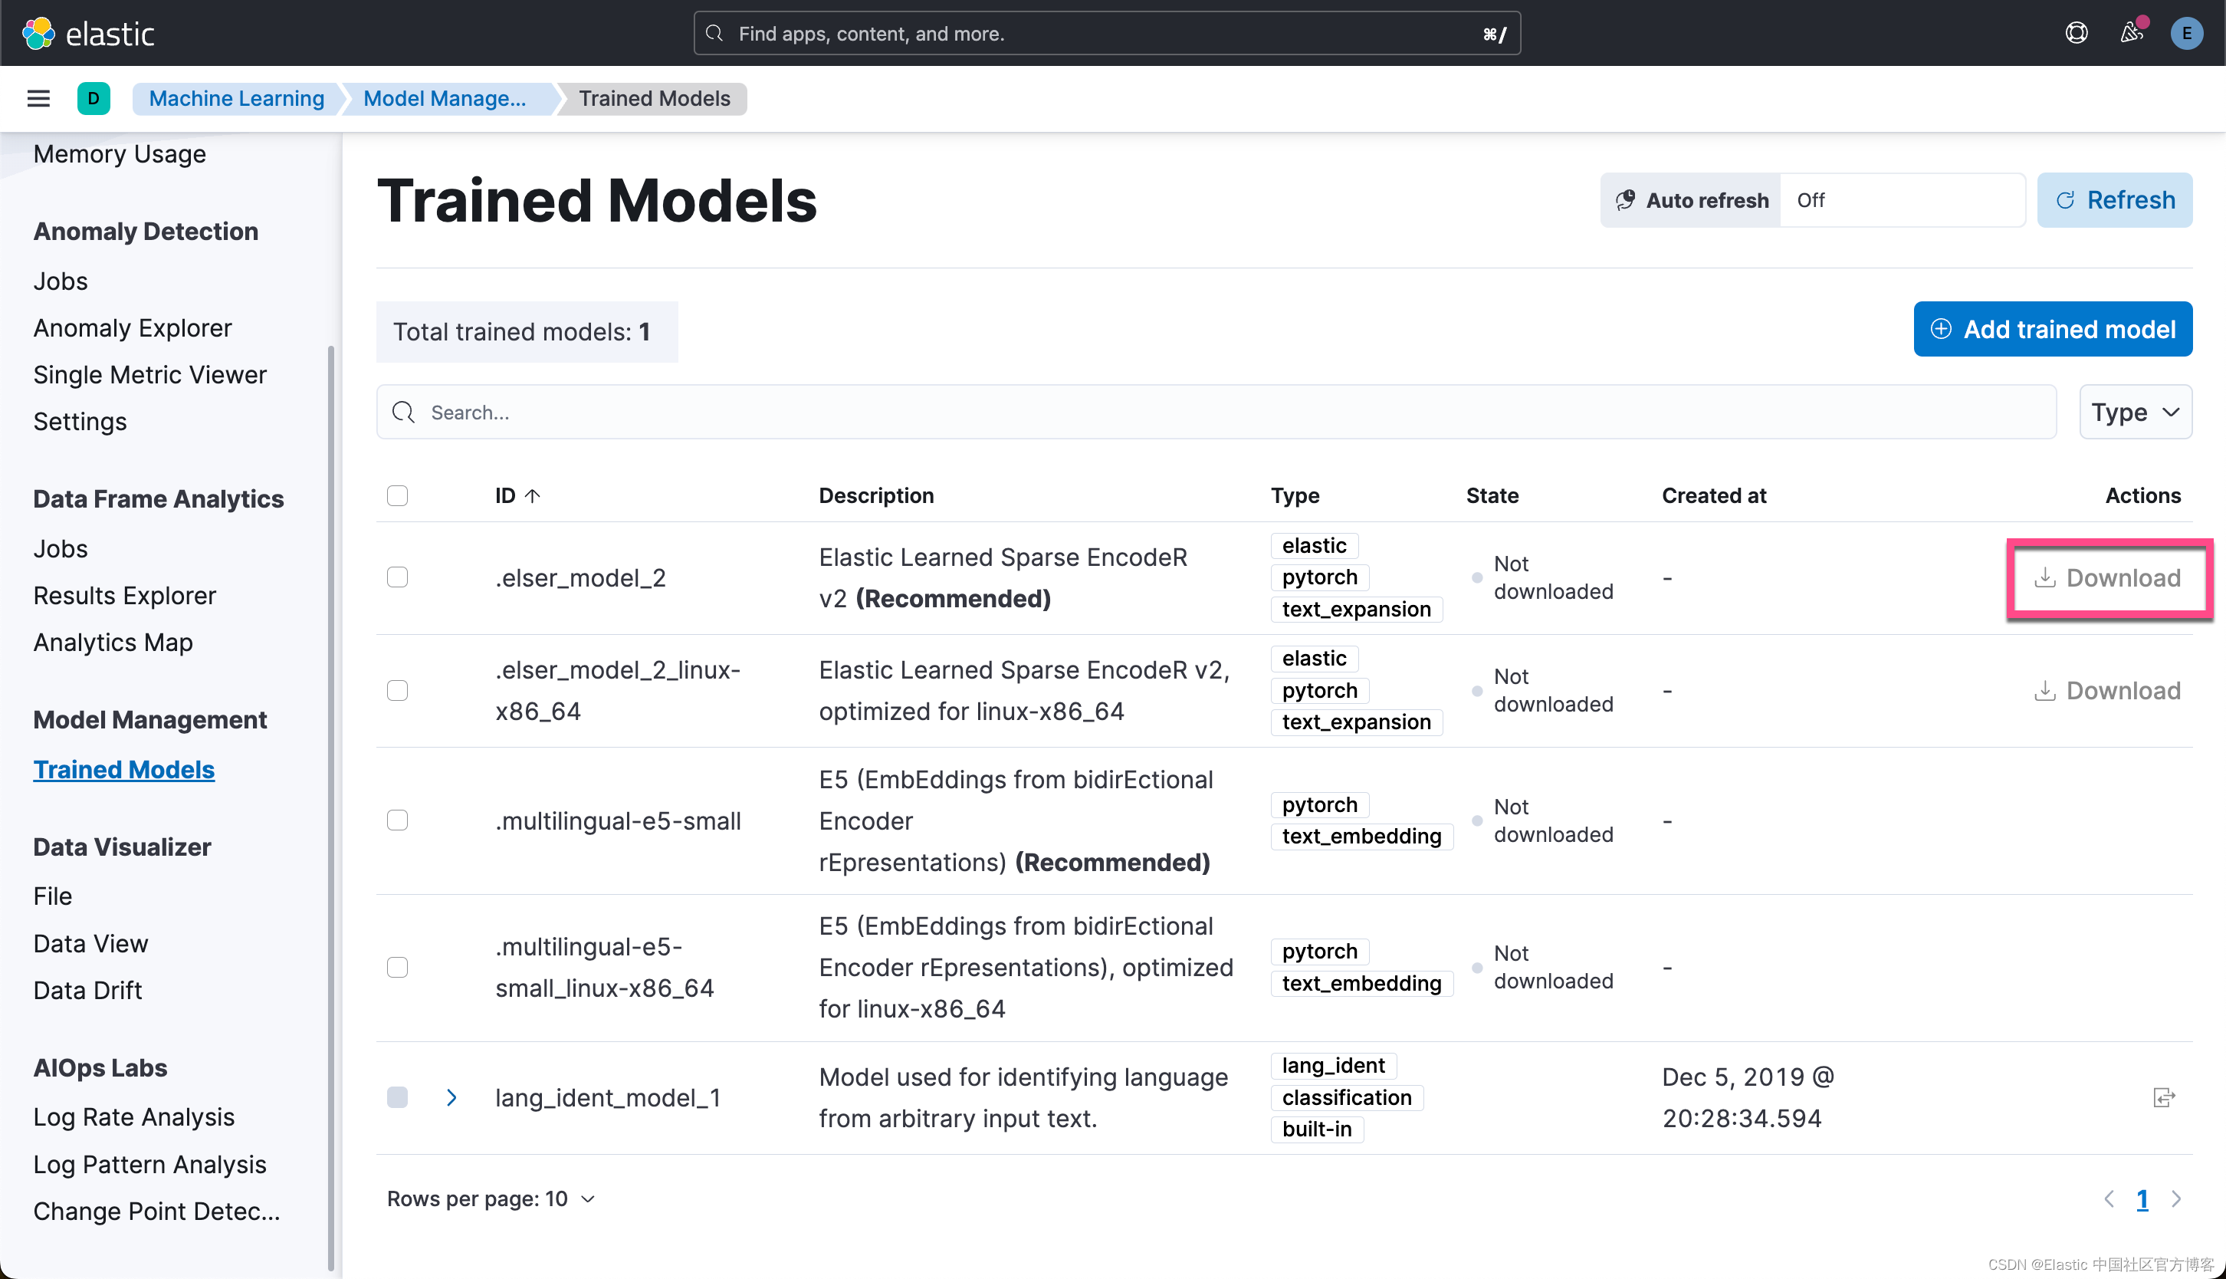Click the test model icon on lang_ident_model_1 row
2226x1279 pixels.
point(2165,1097)
